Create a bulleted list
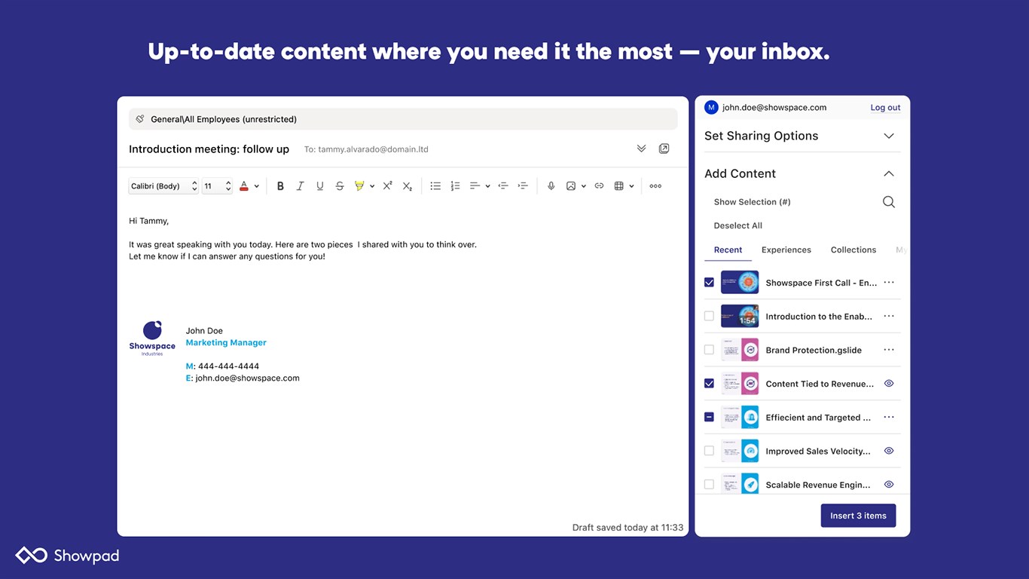 (435, 186)
